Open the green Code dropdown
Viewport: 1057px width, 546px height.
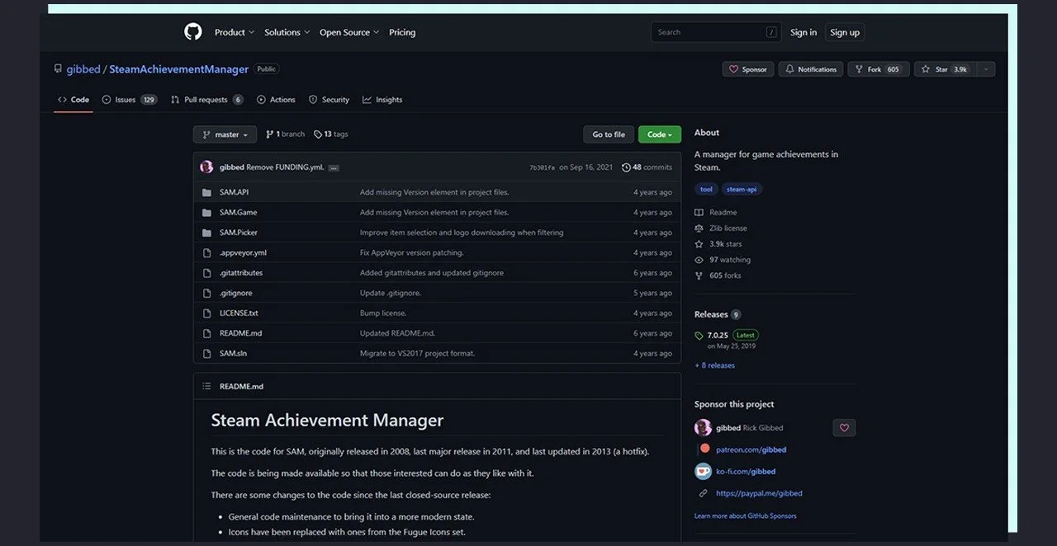[659, 134]
